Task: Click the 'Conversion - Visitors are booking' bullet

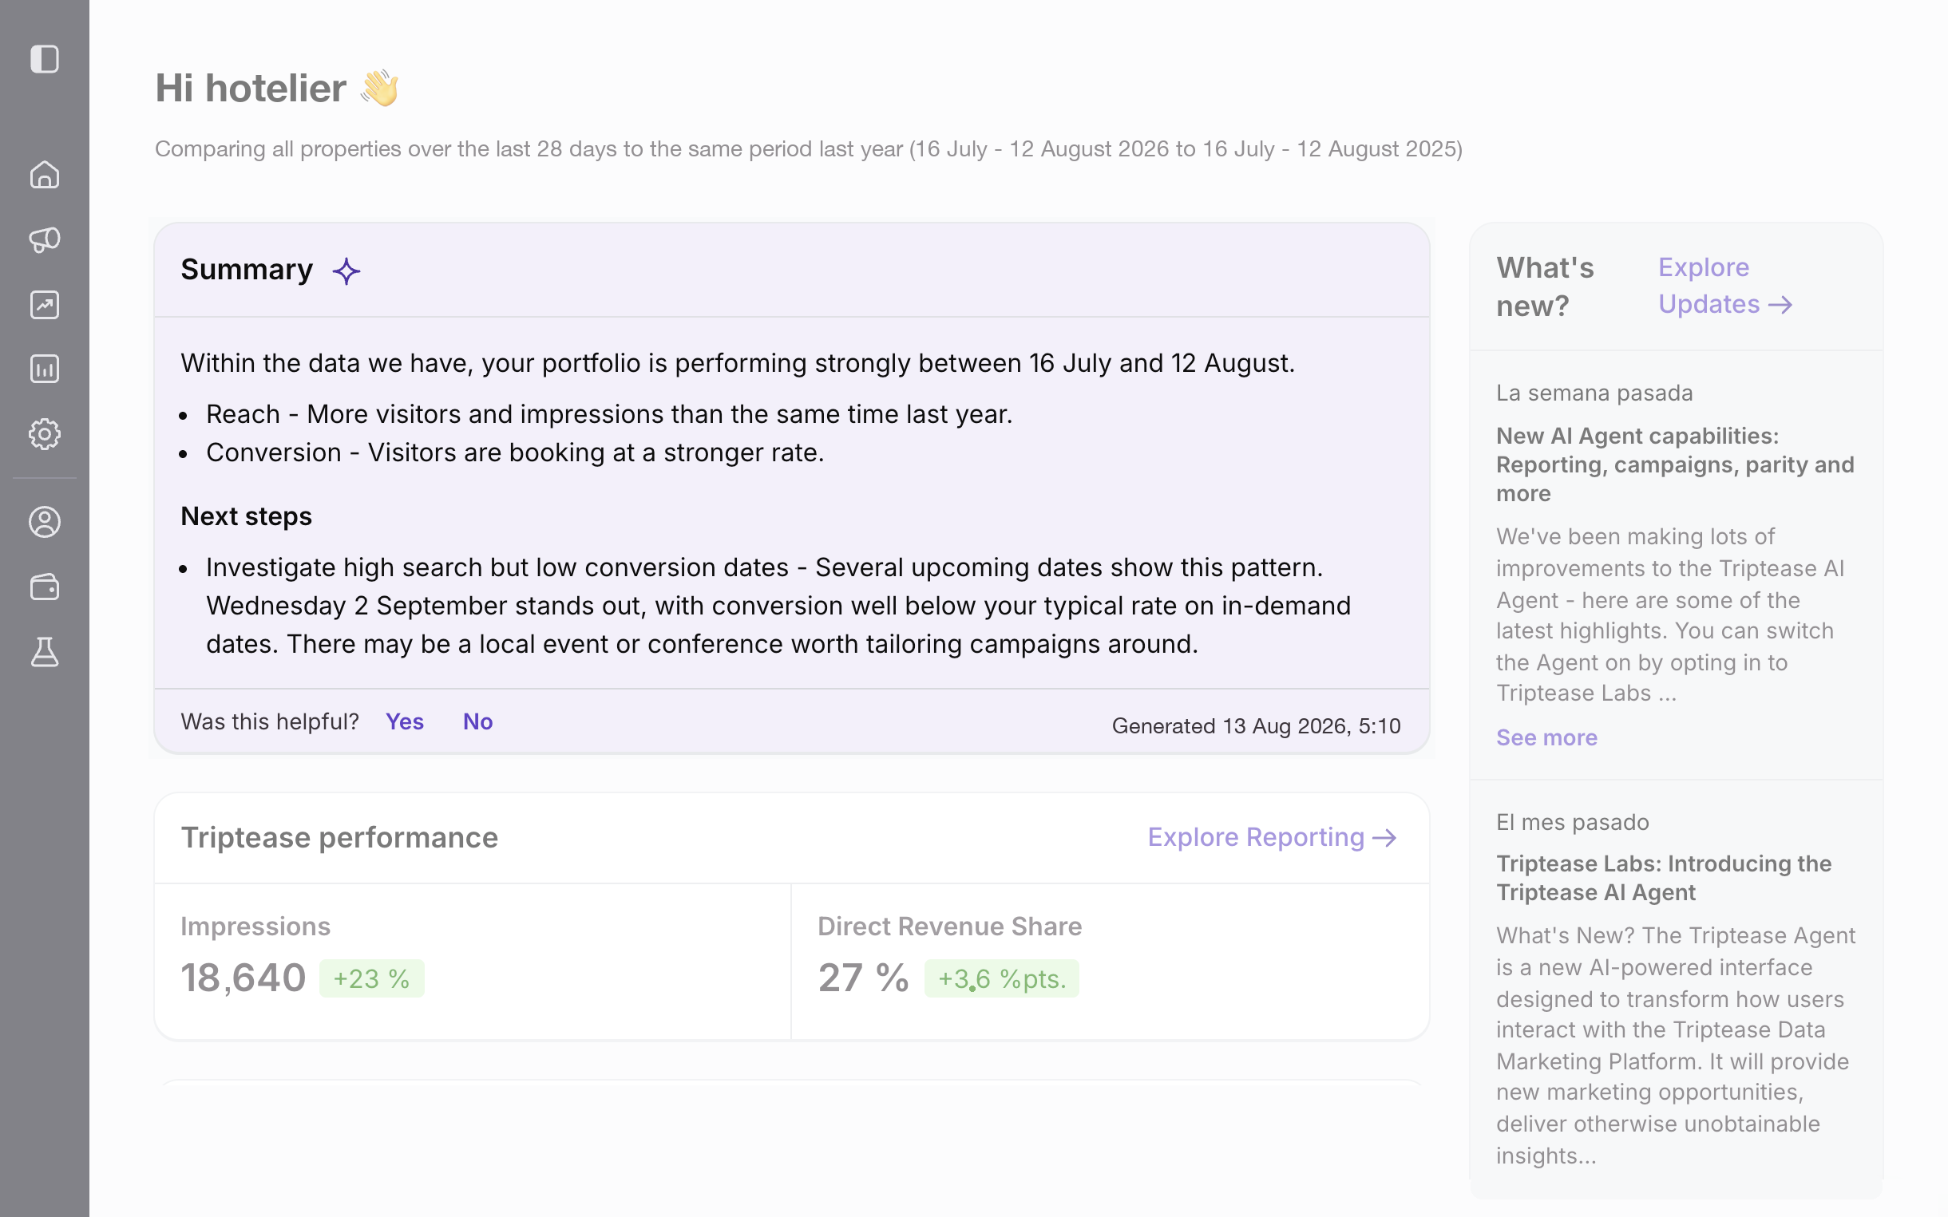Action: 515,452
